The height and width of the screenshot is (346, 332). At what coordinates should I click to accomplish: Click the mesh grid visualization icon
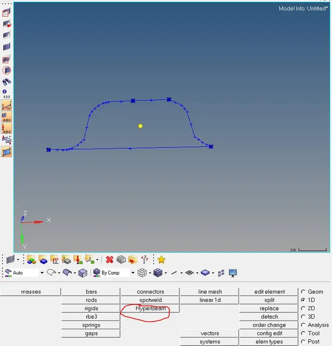[x=10, y=259]
